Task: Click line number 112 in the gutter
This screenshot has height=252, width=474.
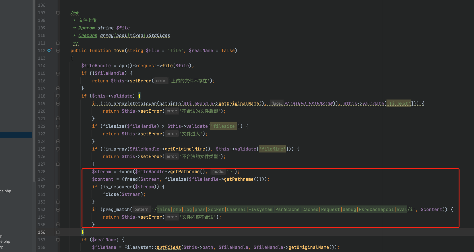Action: [x=42, y=51]
